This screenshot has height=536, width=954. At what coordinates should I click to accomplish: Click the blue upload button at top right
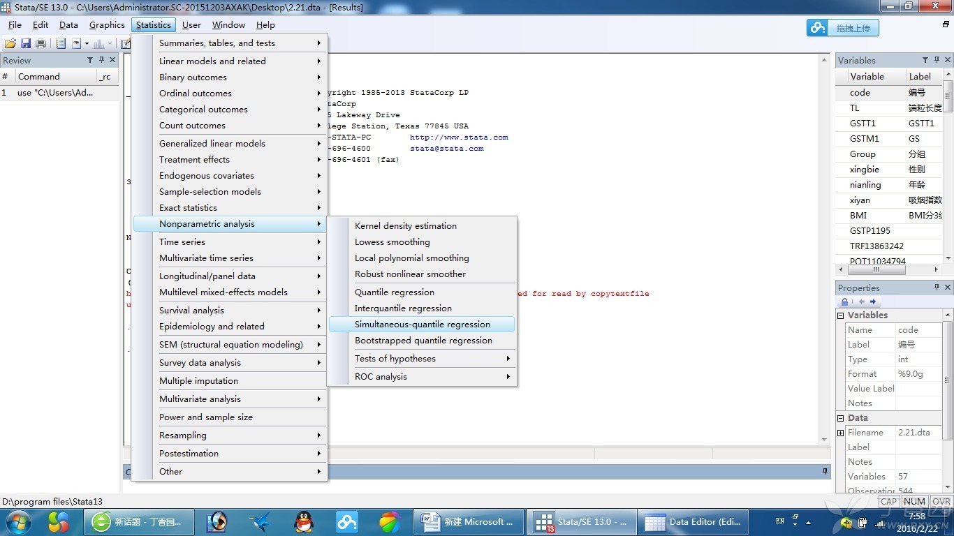tap(842, 28)
